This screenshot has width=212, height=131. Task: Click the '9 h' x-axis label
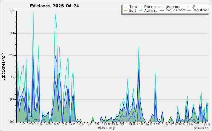tap(90, 124)
